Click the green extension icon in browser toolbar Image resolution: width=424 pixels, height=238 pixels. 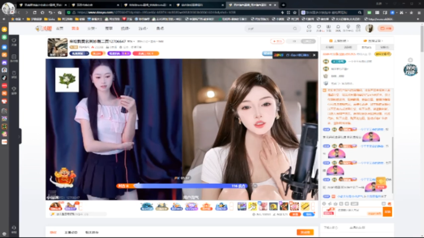[x=369, y=12]
